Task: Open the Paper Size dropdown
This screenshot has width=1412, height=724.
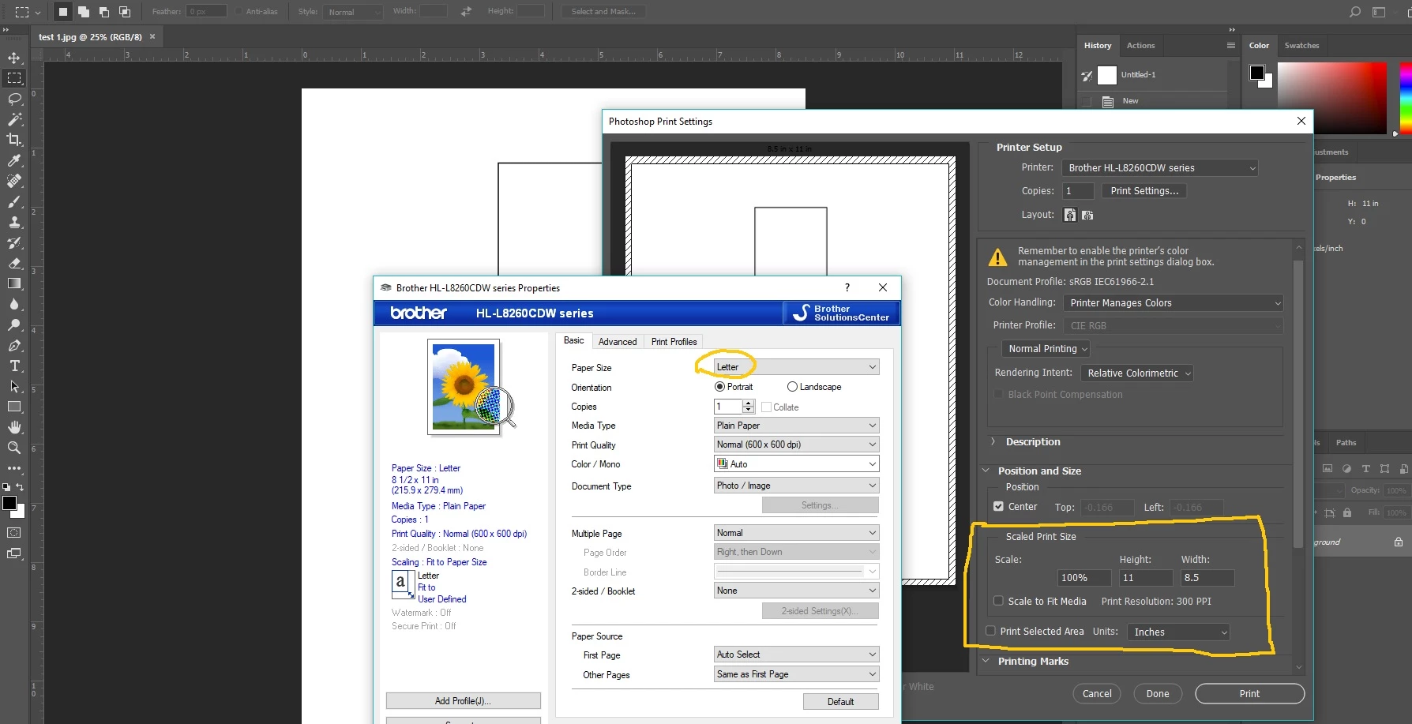Action: (x=796, y=367)
